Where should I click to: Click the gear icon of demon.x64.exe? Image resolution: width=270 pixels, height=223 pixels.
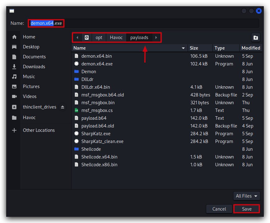[76, 64]
